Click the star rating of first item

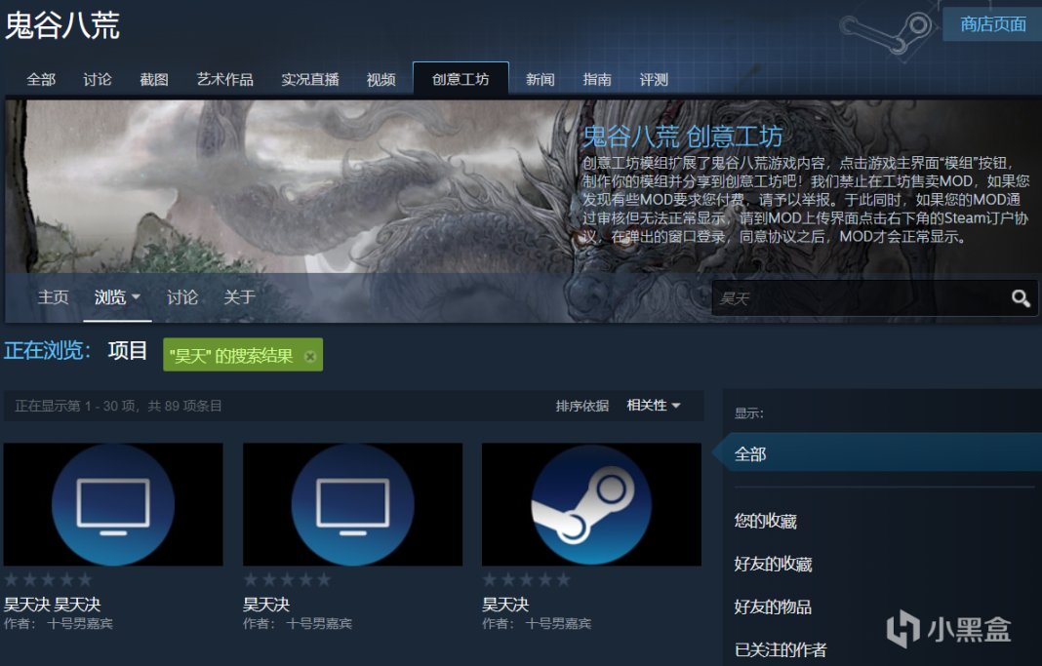point(48,579)
